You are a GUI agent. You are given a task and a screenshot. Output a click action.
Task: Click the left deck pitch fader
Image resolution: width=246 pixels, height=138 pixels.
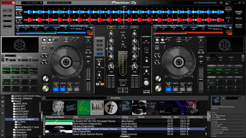coord(88,79)
